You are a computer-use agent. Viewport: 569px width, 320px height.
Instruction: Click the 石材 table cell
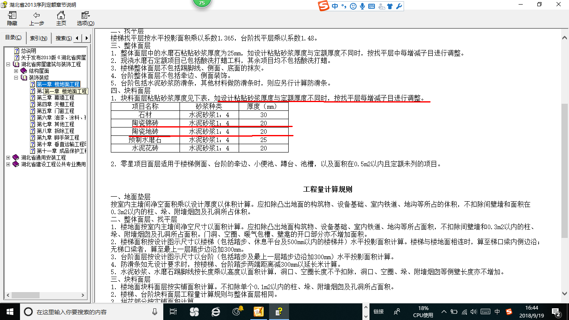pos(145,115)
